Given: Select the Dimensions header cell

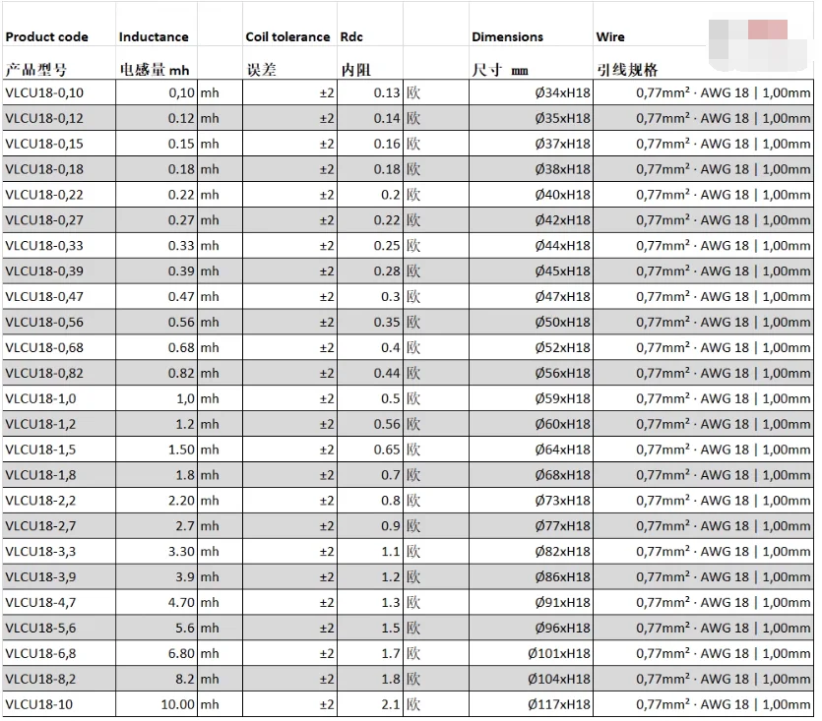Looking at the screenshot, I should tap(531, 25).
